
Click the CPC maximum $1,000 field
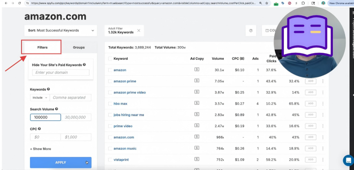pyautogui.click(x=76, y=137)
